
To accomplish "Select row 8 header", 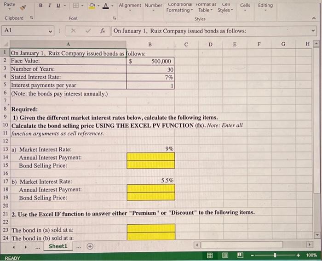I will pos(5,109).
